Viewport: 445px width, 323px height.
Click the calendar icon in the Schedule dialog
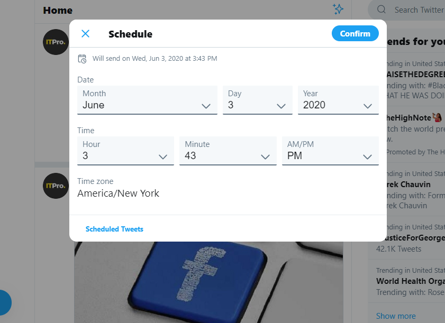83,59
